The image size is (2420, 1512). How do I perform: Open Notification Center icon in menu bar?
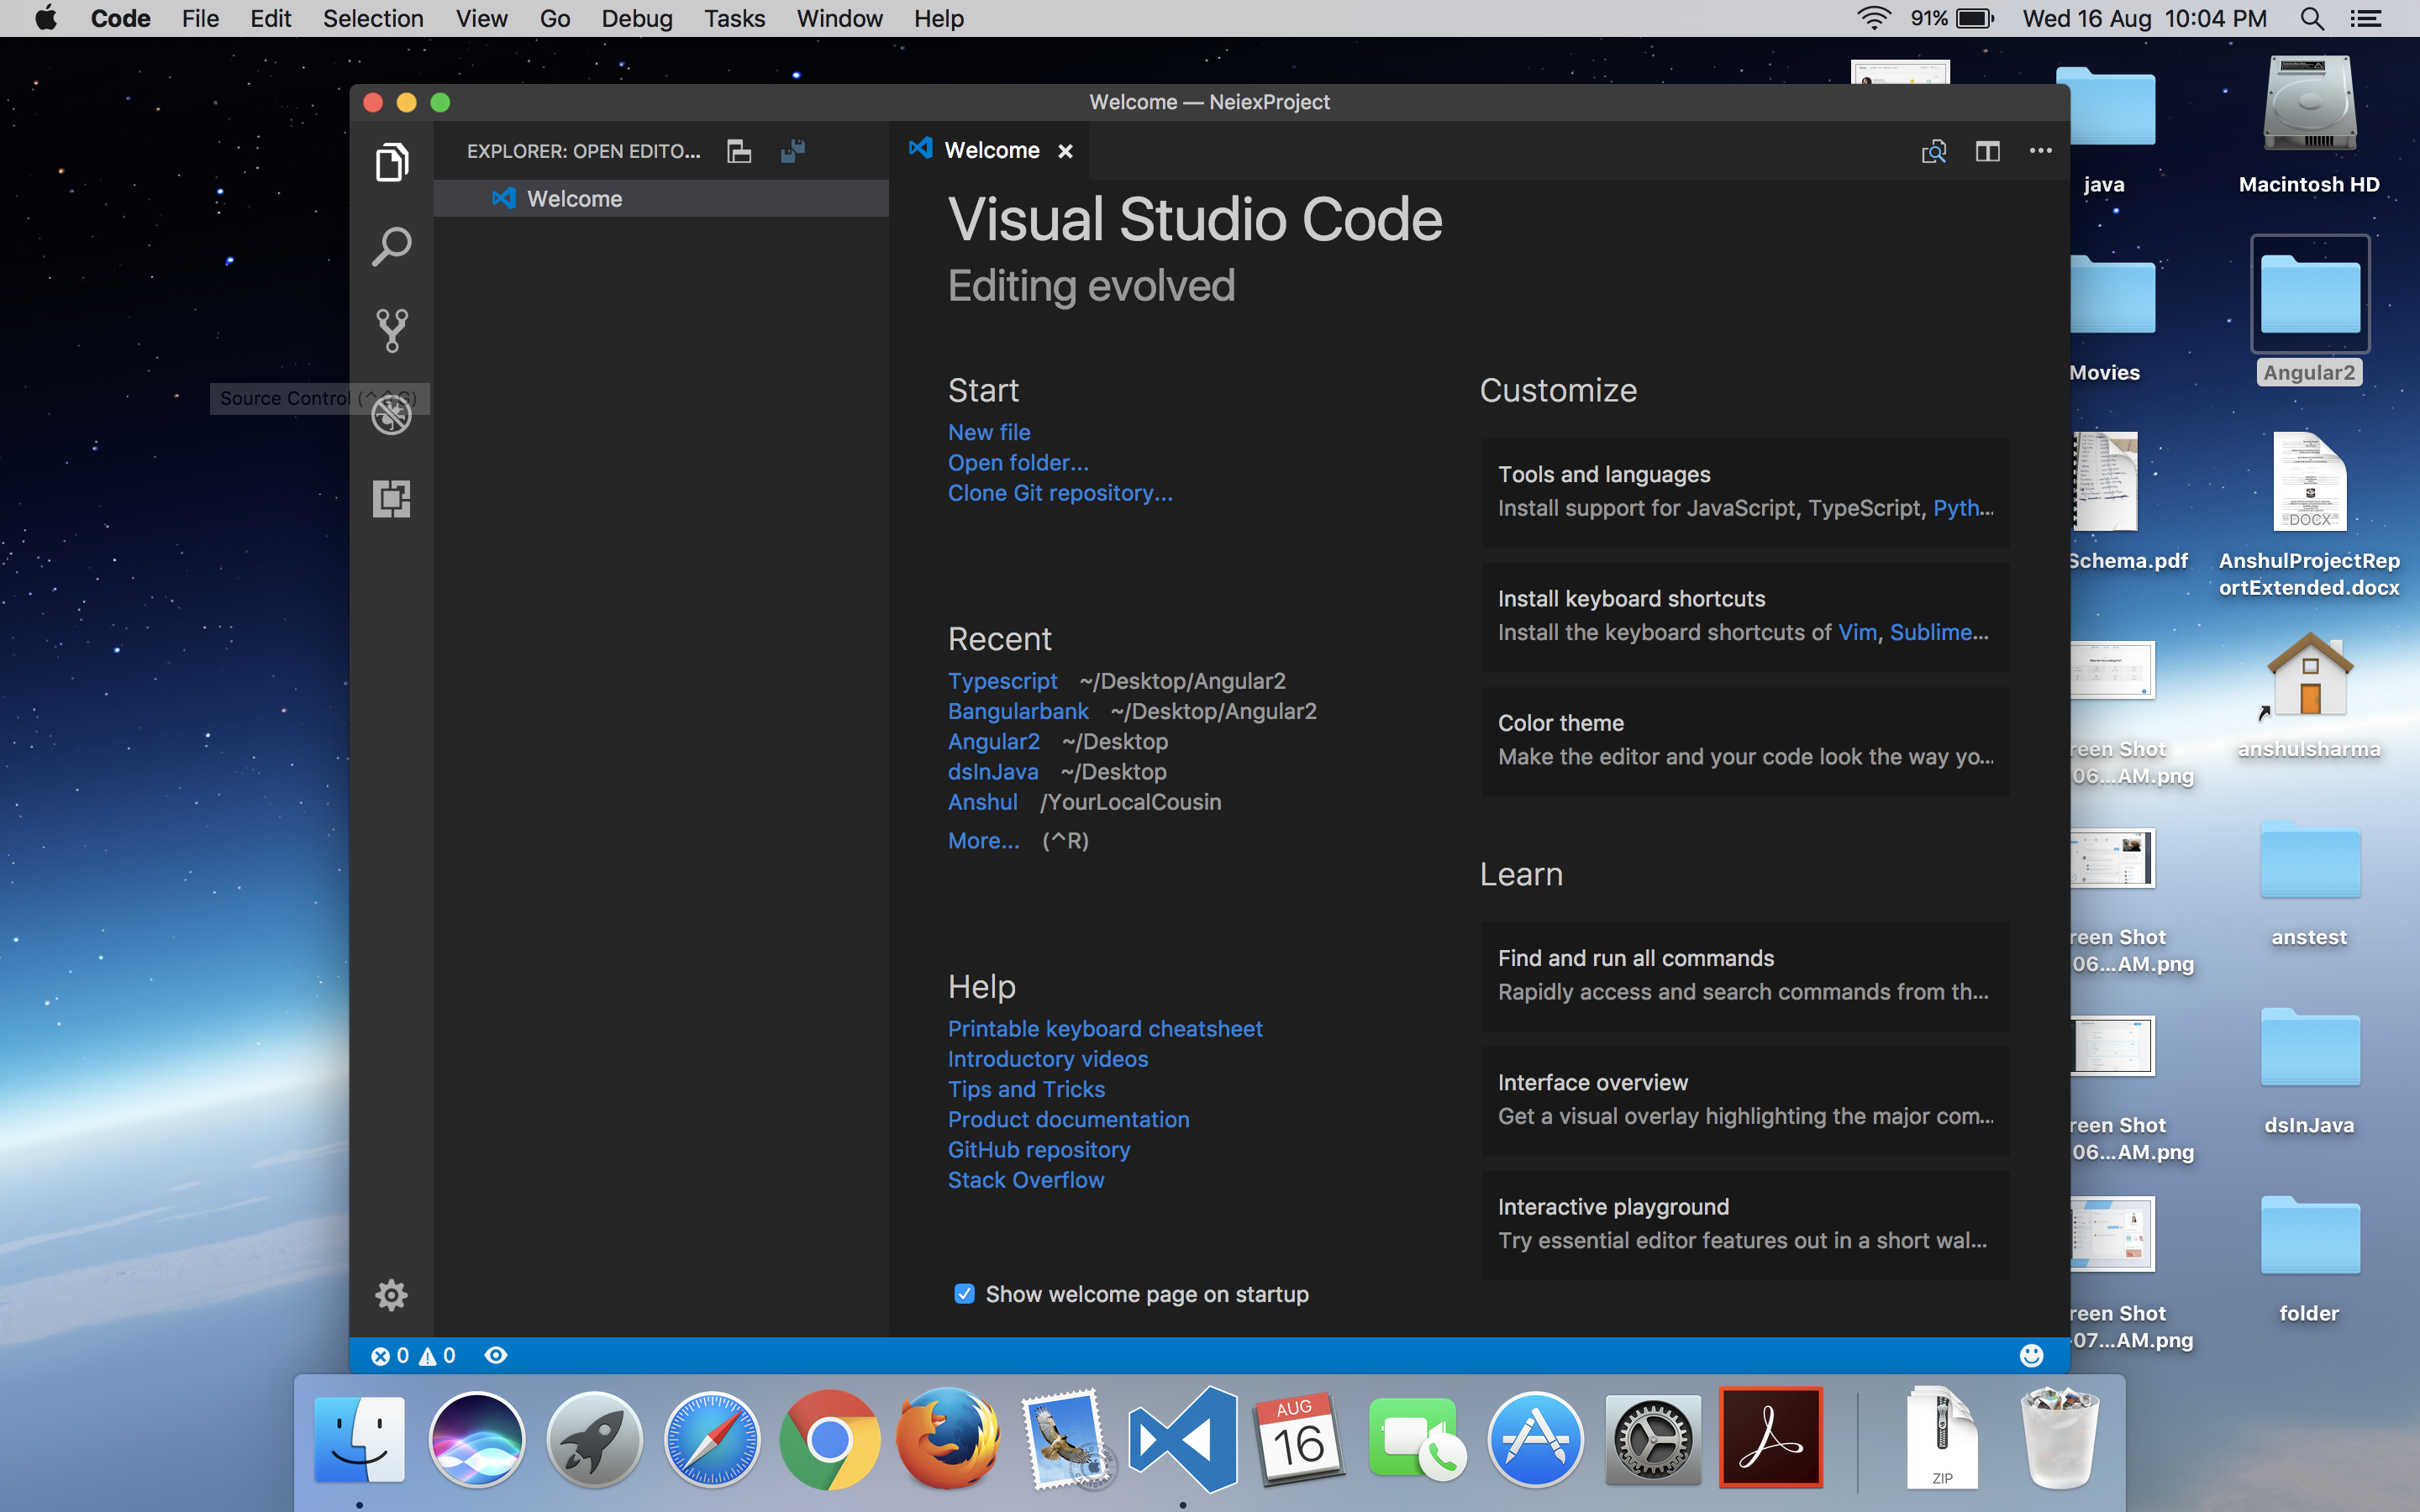click(2365, 18)
